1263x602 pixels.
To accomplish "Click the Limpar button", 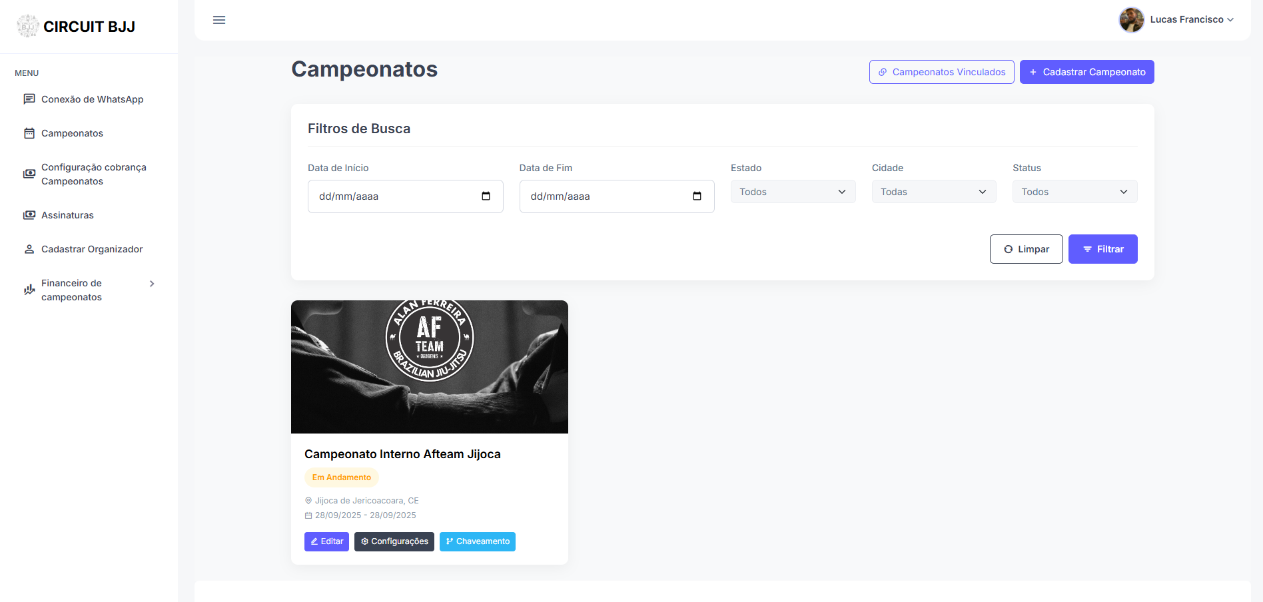I will (x=1026, y=249).
